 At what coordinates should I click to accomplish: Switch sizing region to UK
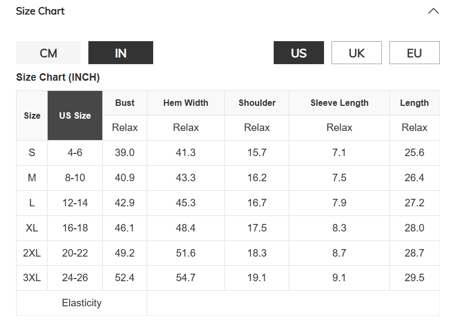tap(357, 53)
